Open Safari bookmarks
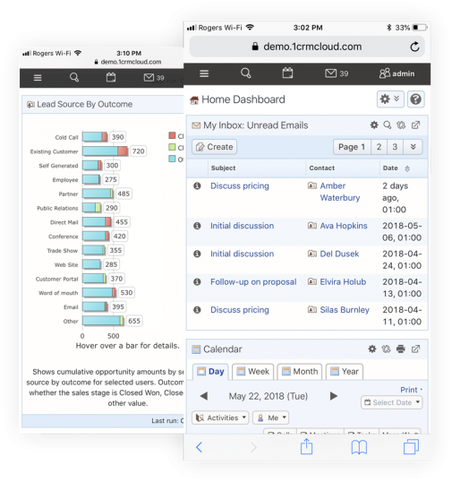 359,447
